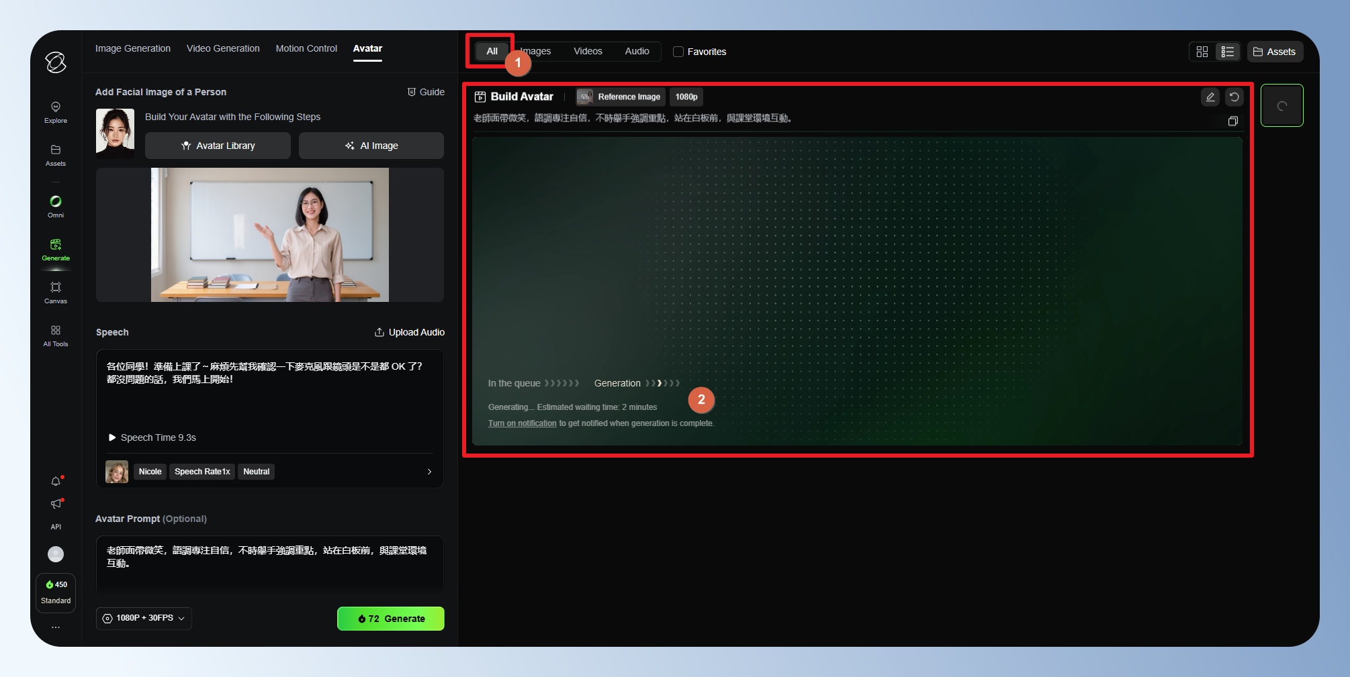This screenshot has height=677, width=1350.
Task: Switch to list view layout
Action: tap(1227, 52)
